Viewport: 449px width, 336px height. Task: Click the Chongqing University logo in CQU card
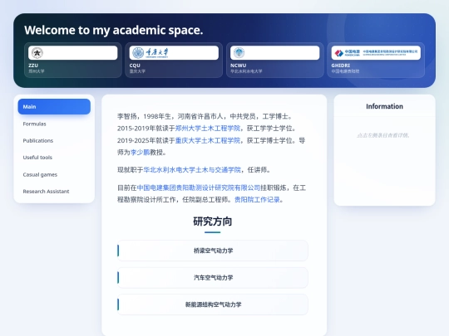tap(150, 53)
